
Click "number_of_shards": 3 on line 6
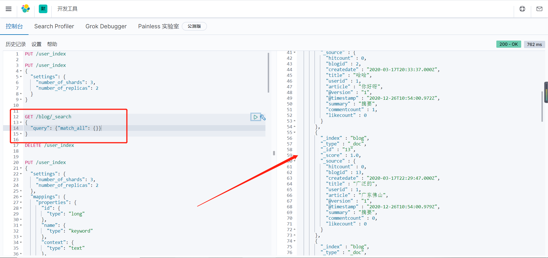[65, 82]
